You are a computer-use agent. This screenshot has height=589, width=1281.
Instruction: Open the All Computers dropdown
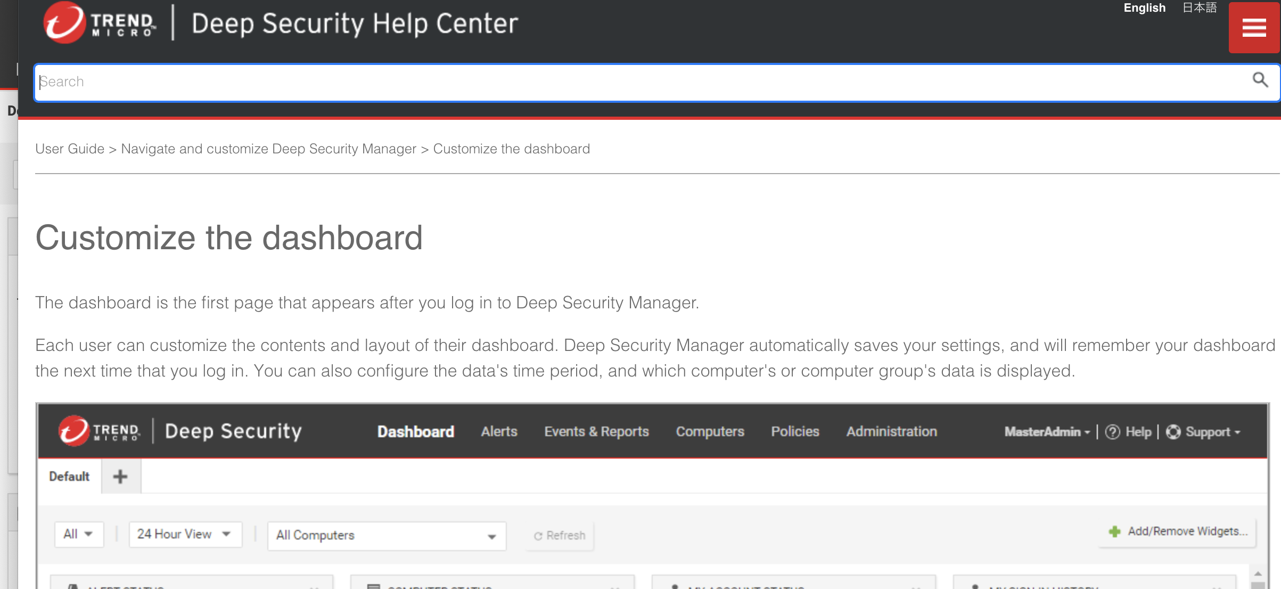point(387,536)
